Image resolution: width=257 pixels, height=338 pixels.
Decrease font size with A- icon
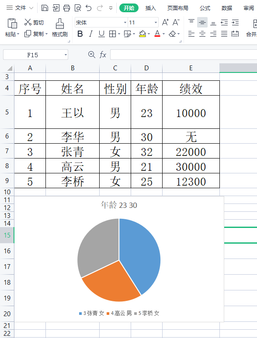pyautogui.click(x=176, y=22)
